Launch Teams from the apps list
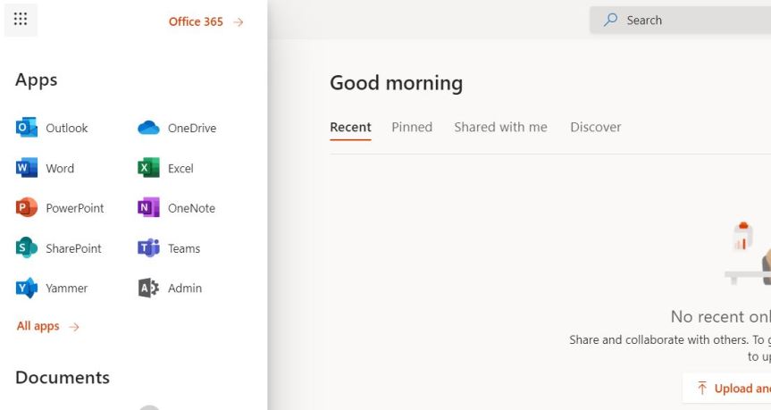The height and width of the screenshot is (410, 771). coord(148,248)
